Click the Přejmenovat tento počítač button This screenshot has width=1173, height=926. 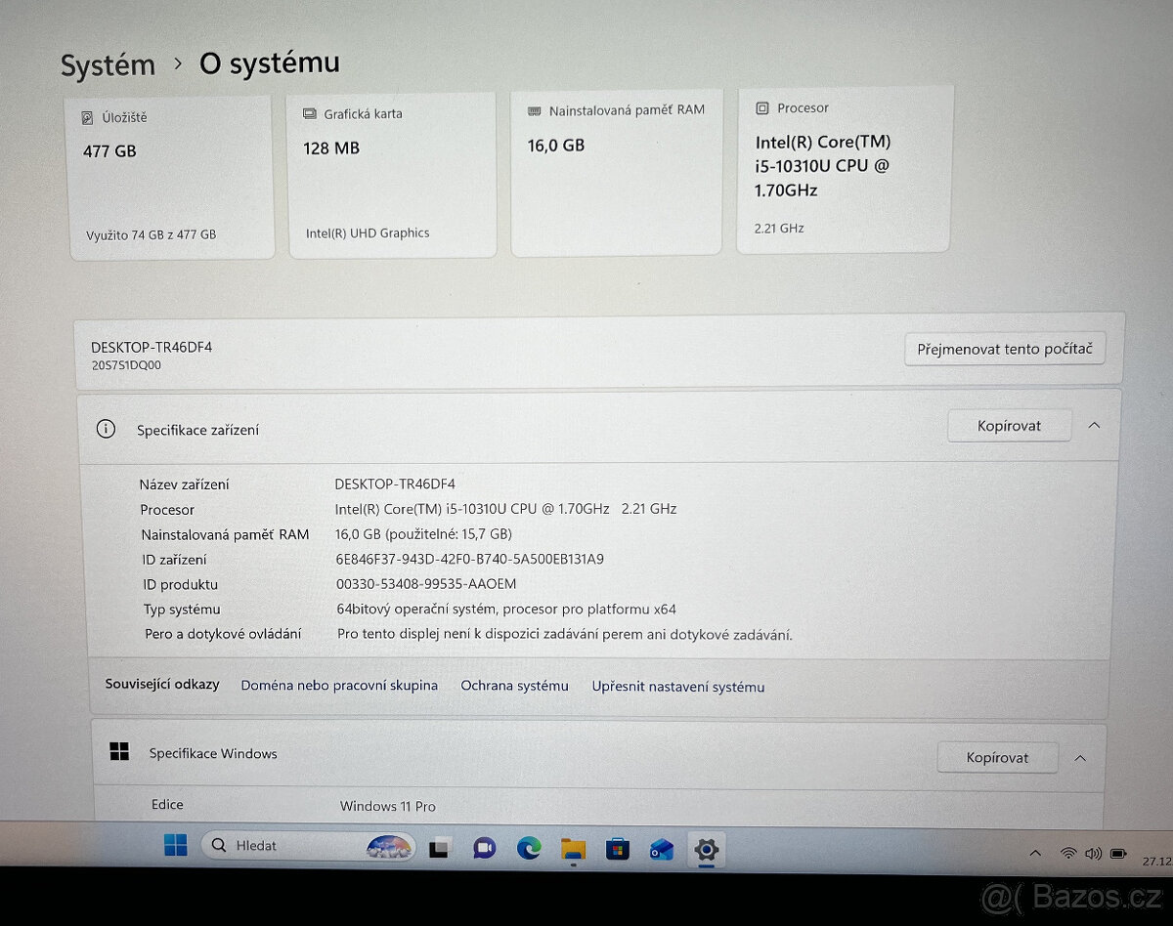(1005, 349)
